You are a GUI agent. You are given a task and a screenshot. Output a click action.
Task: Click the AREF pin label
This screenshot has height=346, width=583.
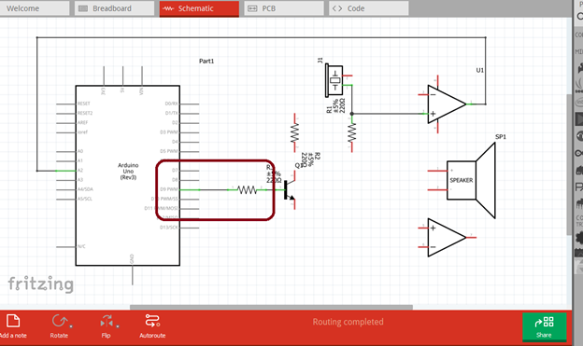click(x=82, y=122)
